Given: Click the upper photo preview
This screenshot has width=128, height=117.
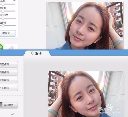Looking at the screenshot, I should pyautogui.click(x=85, y=26).
